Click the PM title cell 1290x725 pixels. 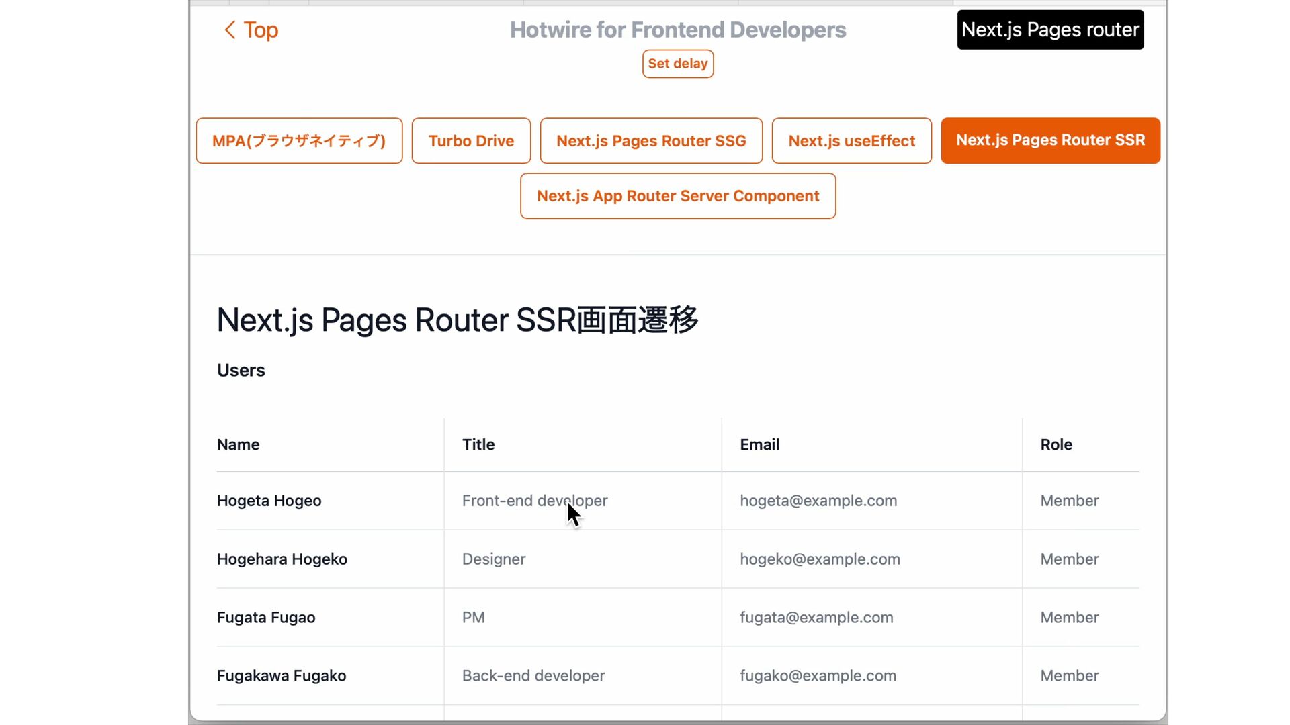(x=474, y=618)
